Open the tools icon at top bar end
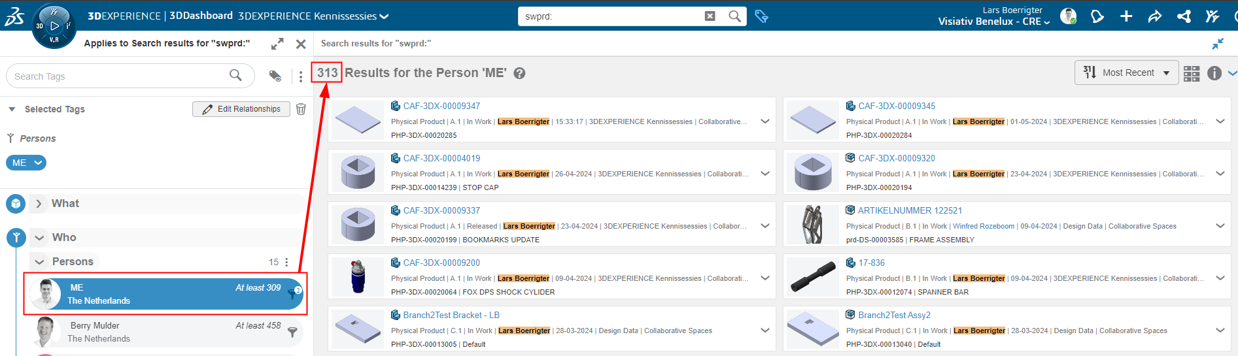 point(1212,16)
